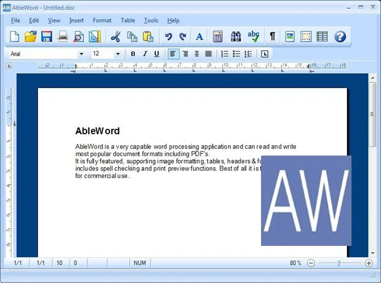Create a new document with the blank page icon
Image resolution: width=381 pixels, height=283 pixels.
coord(15,37)
